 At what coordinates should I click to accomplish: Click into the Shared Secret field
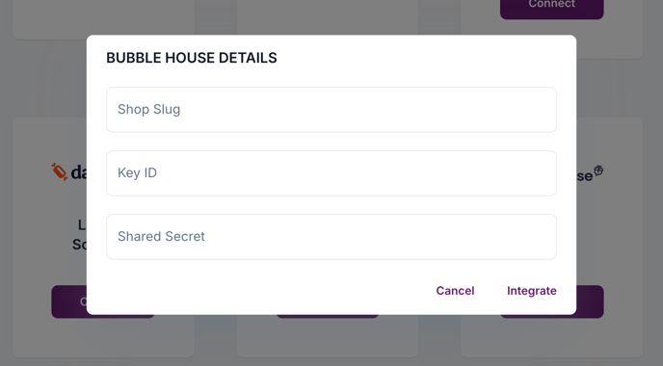coord(331,236)
